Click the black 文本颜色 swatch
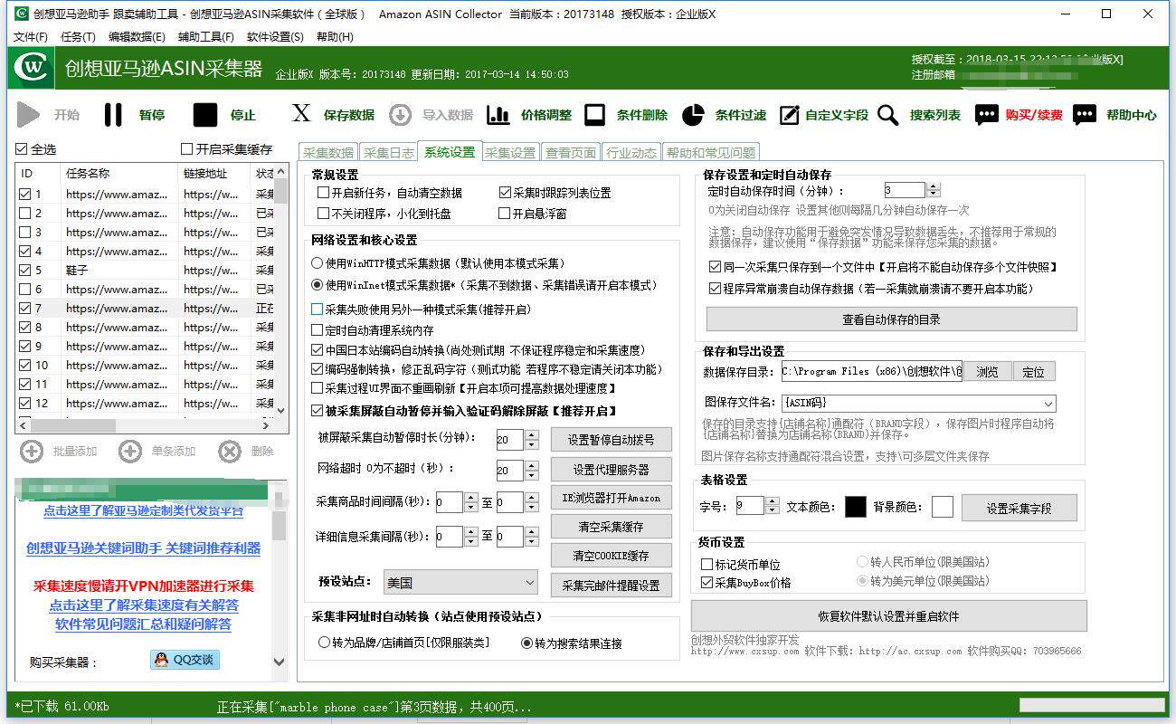 [855, 507]
